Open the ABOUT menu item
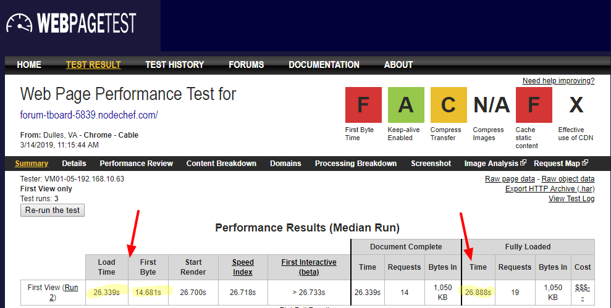This screenshot has height=308, width=611. 398,65
